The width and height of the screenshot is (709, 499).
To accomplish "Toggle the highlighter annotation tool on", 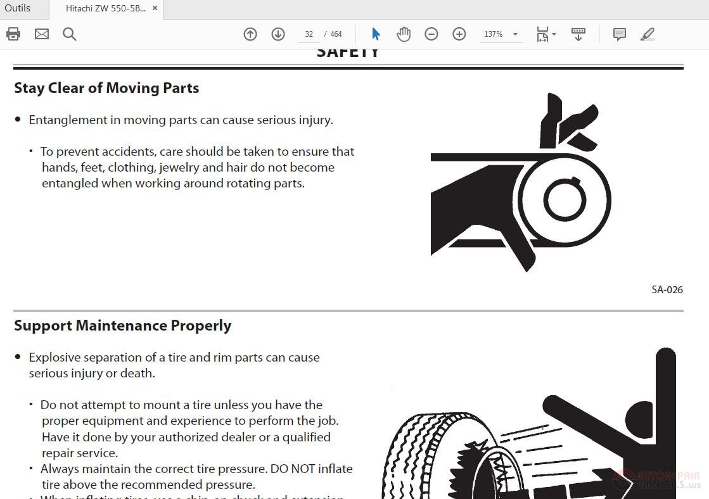I will tap(648, 34).
